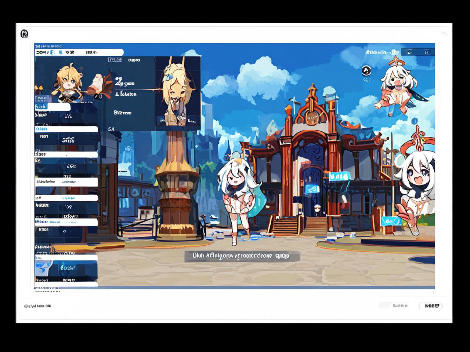470x352 pixels.
Task: Click the right icon in the dark top-right HUD box
Action: pyautogui.click(x=426, y=52)
